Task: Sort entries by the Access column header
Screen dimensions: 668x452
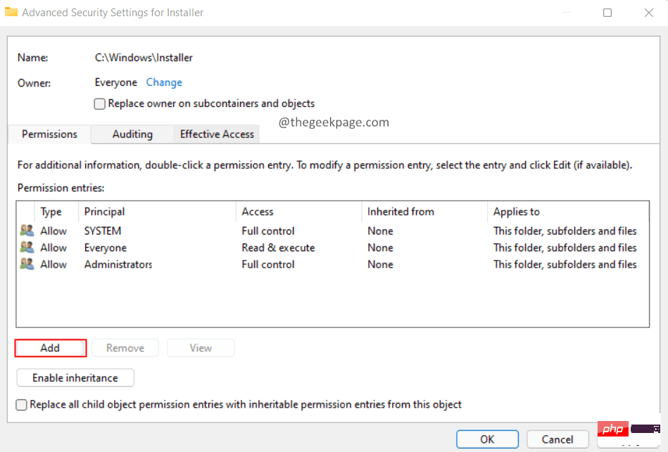Action: 258,211
